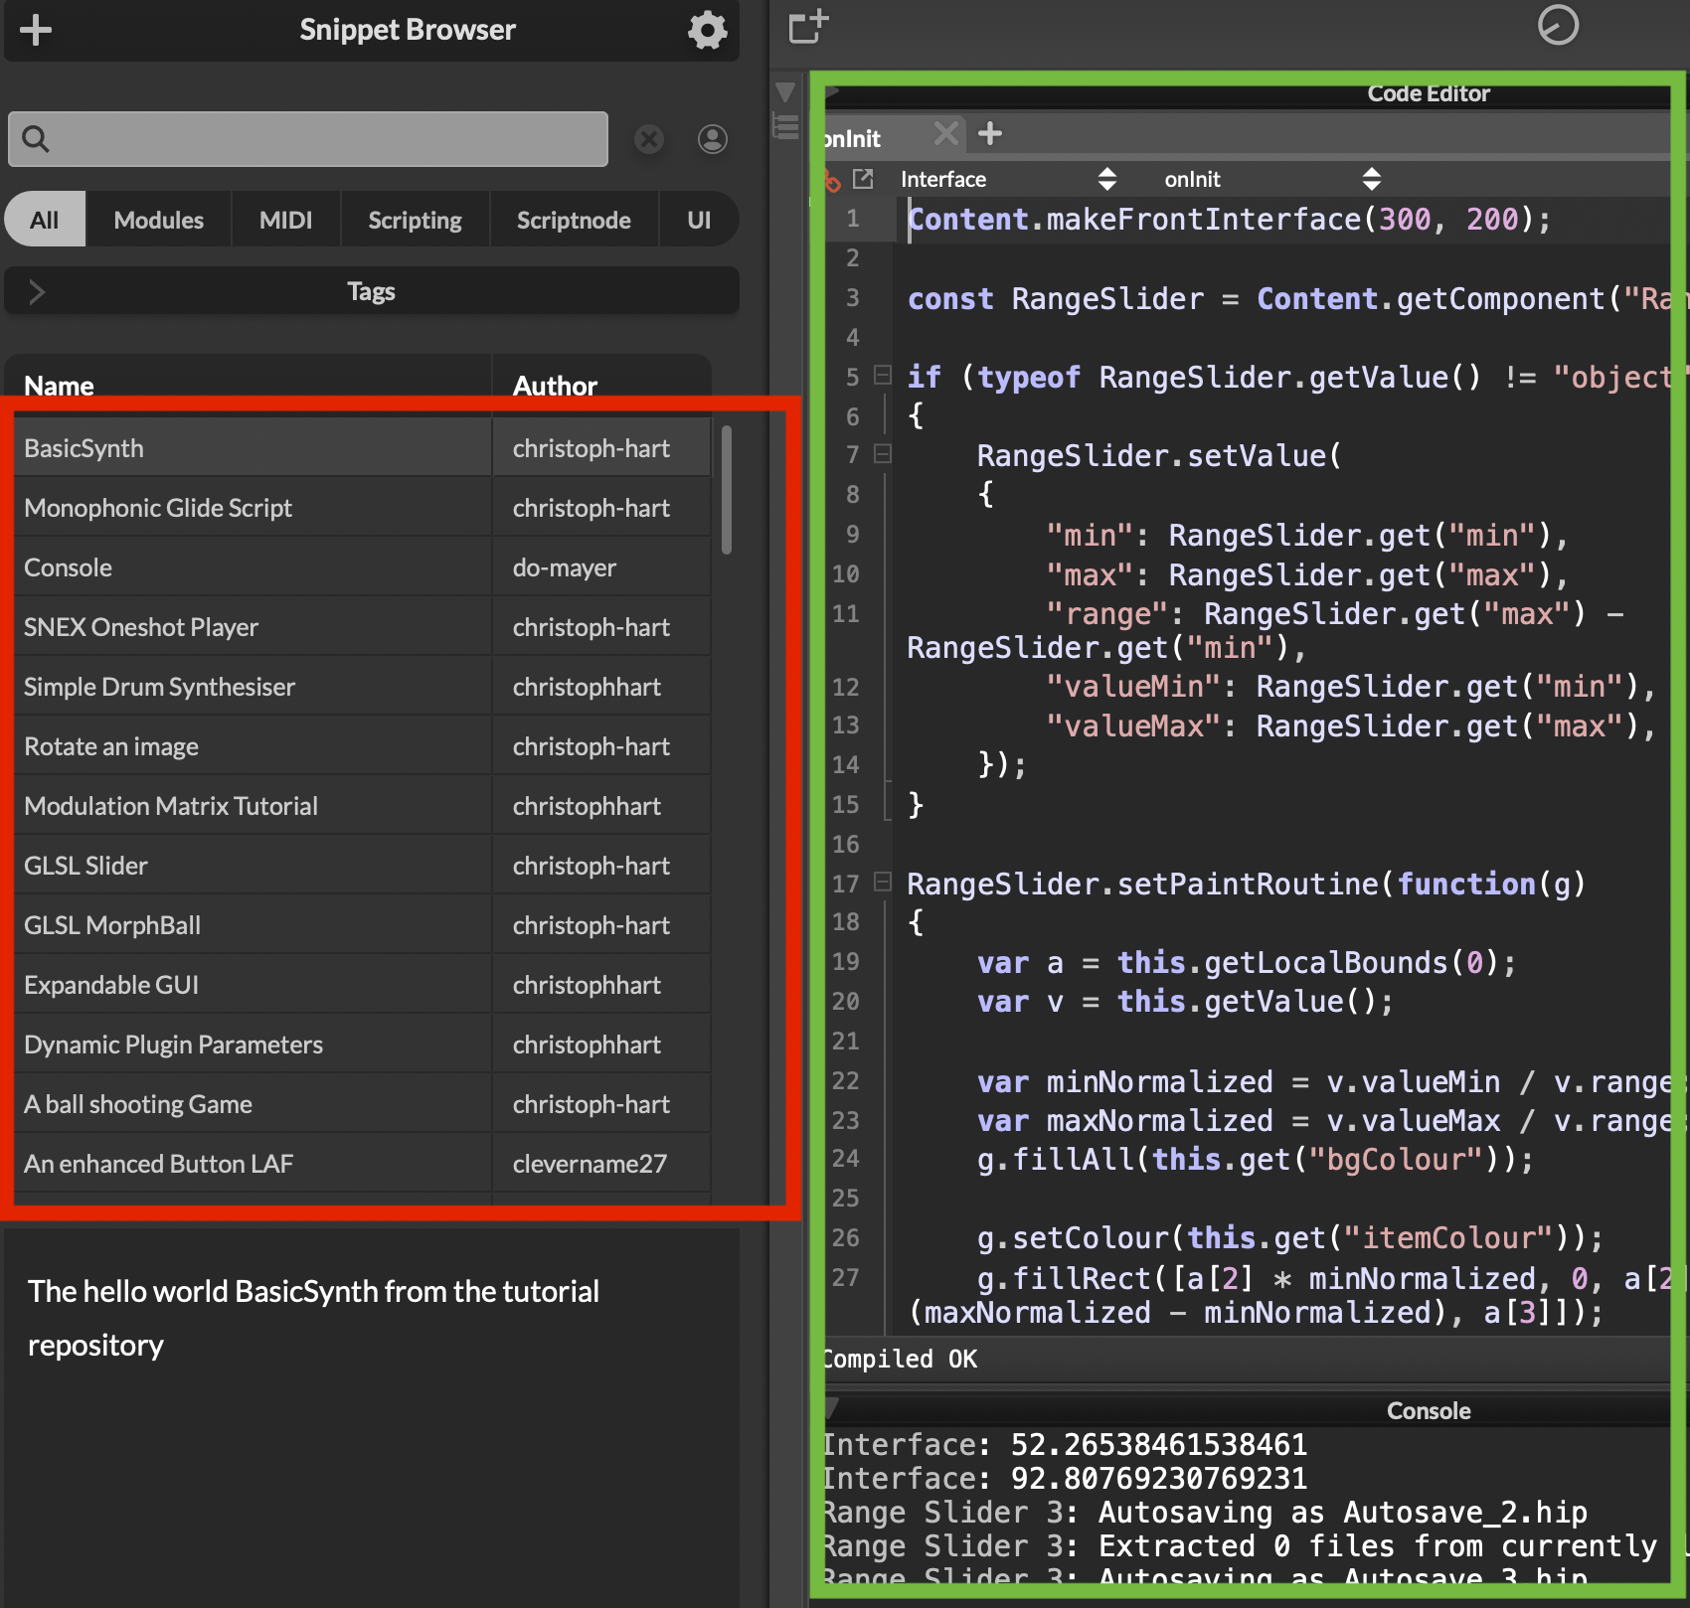Click the add-panel icon above the editor
The image size is (1690, 1608).
click(x=808, y=26)
